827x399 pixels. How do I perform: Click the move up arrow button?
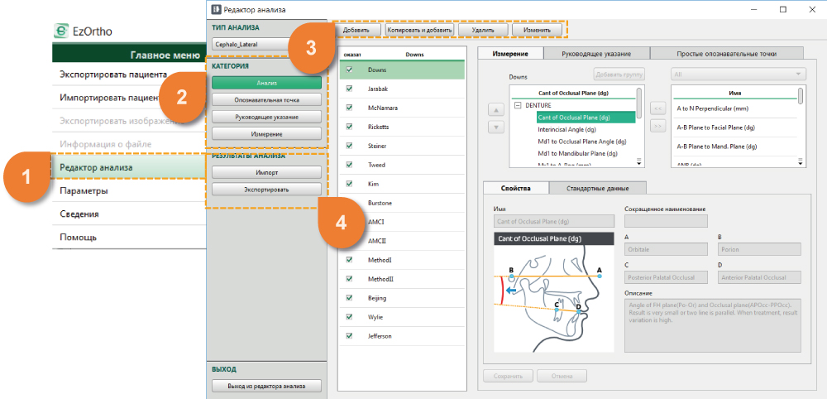tap(496, 109)
